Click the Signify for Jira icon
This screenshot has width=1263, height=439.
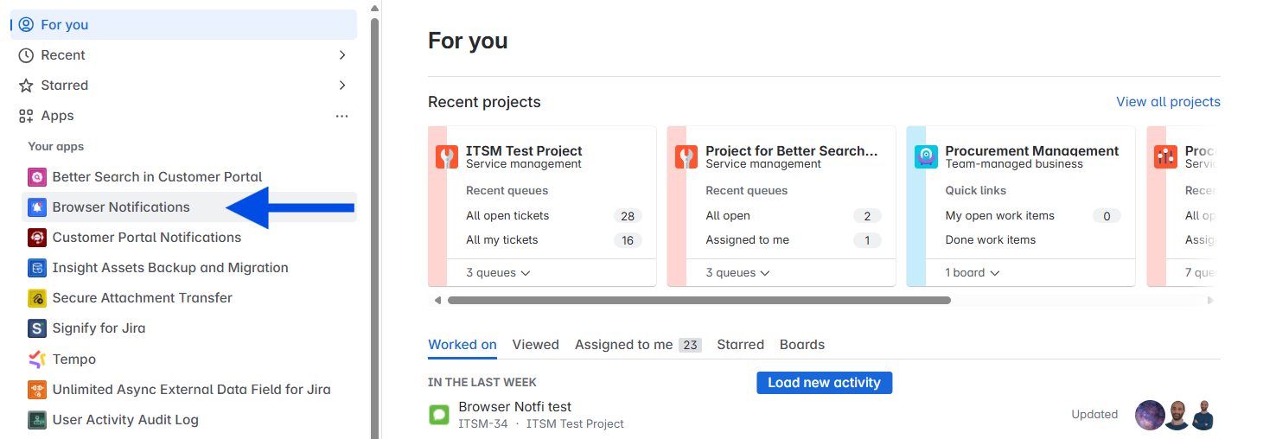[36, 328]
